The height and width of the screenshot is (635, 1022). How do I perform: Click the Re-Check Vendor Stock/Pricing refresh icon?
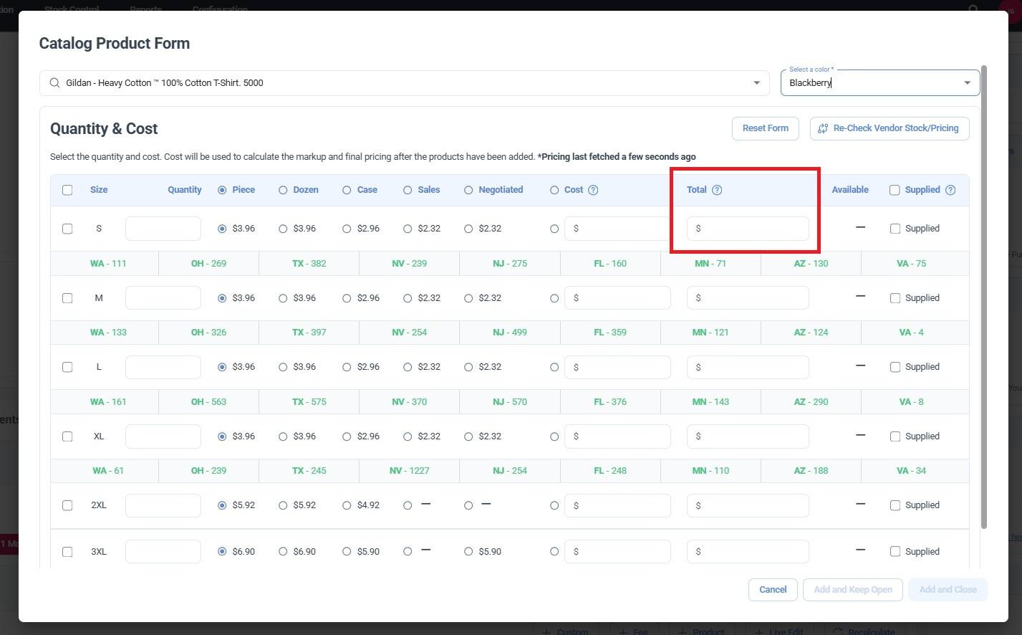click(x=823, y=128)
